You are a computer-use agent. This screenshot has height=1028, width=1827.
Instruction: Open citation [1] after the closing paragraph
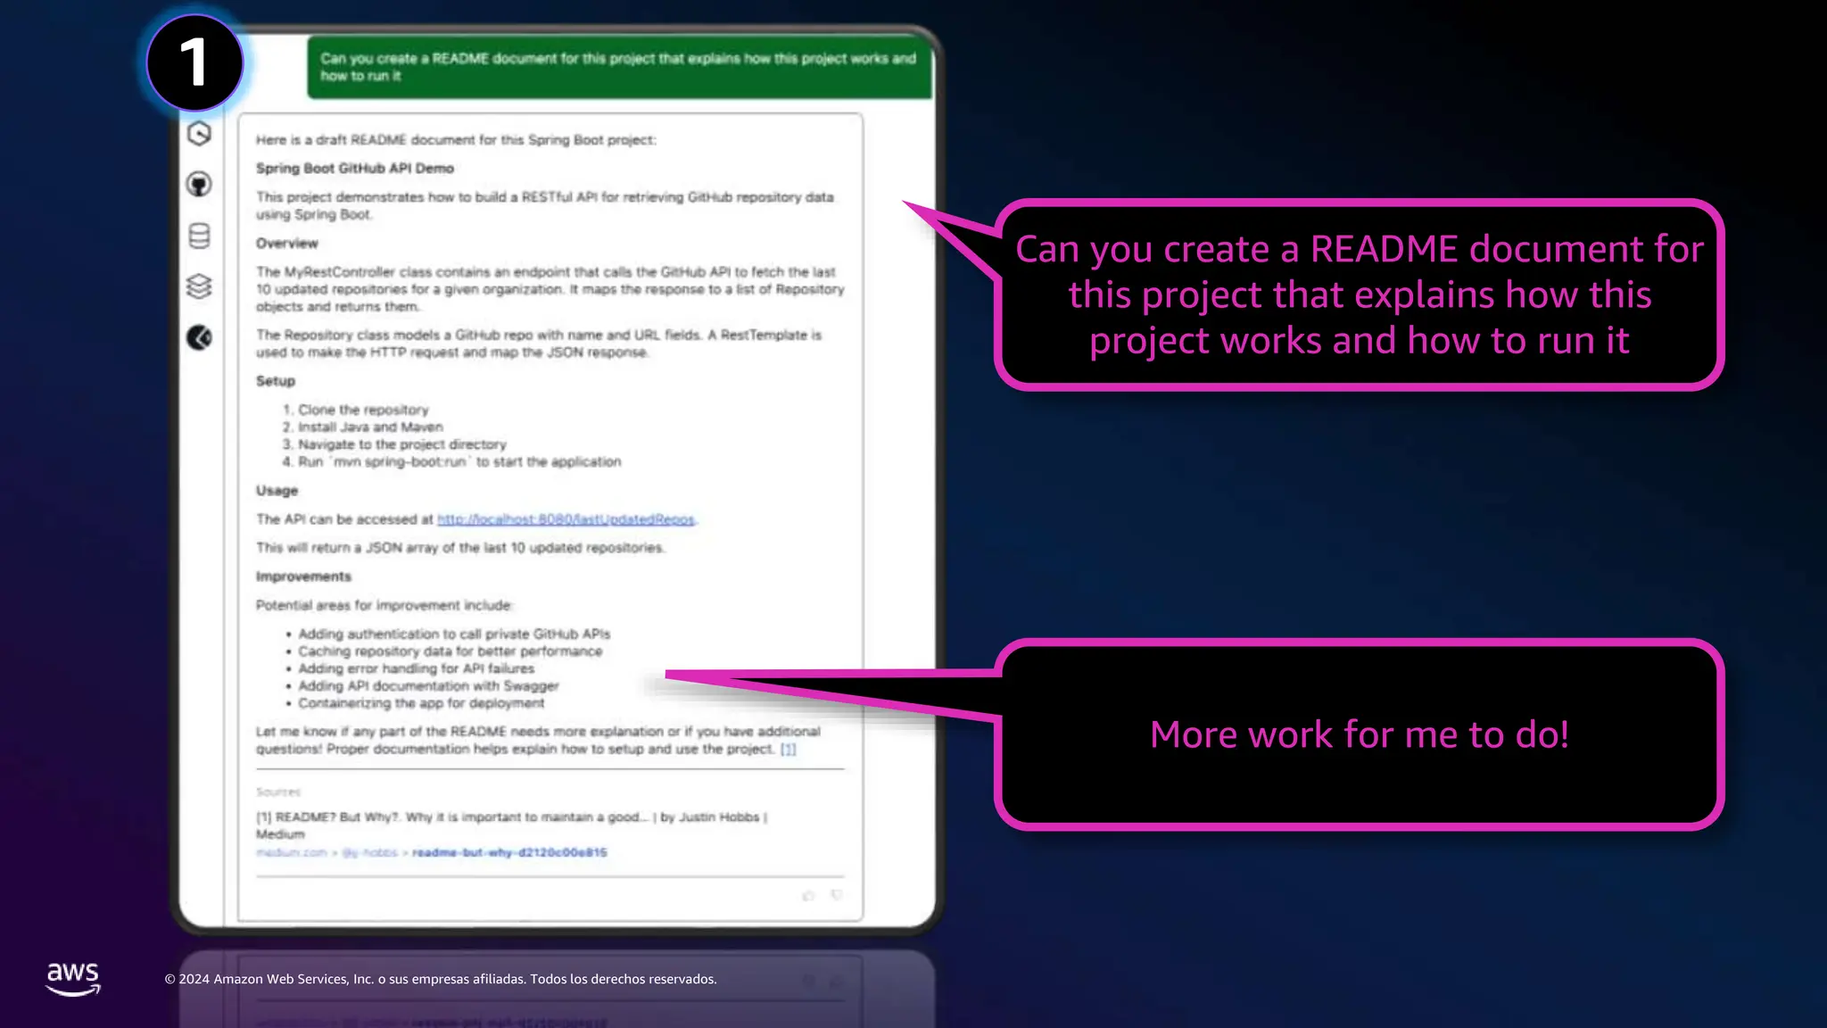pos(788,749)
